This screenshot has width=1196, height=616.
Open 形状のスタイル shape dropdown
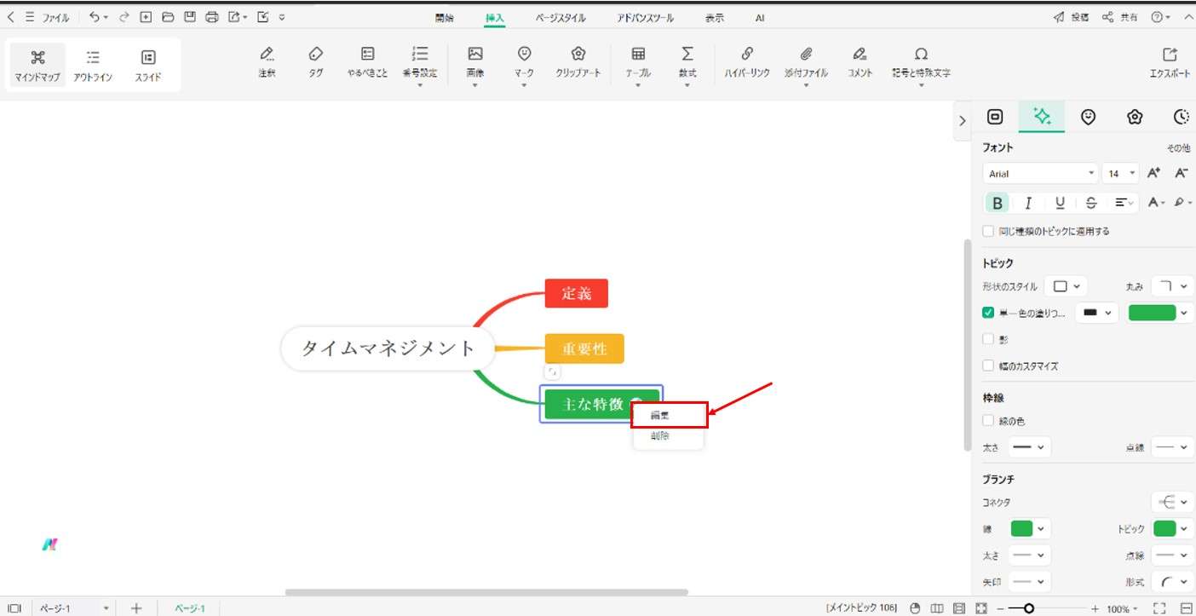[x=1066, y=286]
